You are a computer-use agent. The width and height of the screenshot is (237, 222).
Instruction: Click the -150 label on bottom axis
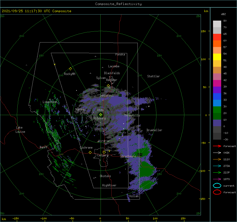coord(16,218)
